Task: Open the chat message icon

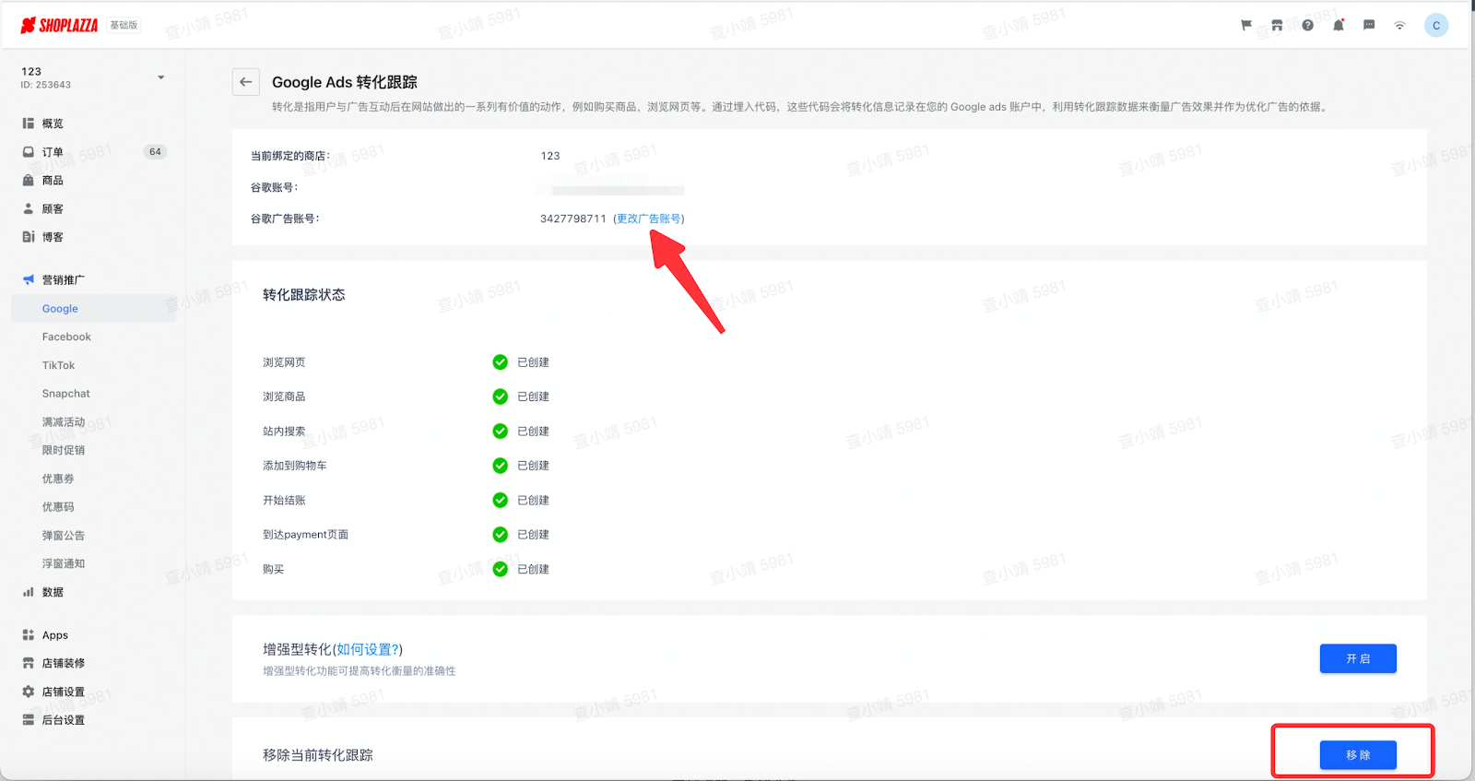Action: (x=1369, y=26)
